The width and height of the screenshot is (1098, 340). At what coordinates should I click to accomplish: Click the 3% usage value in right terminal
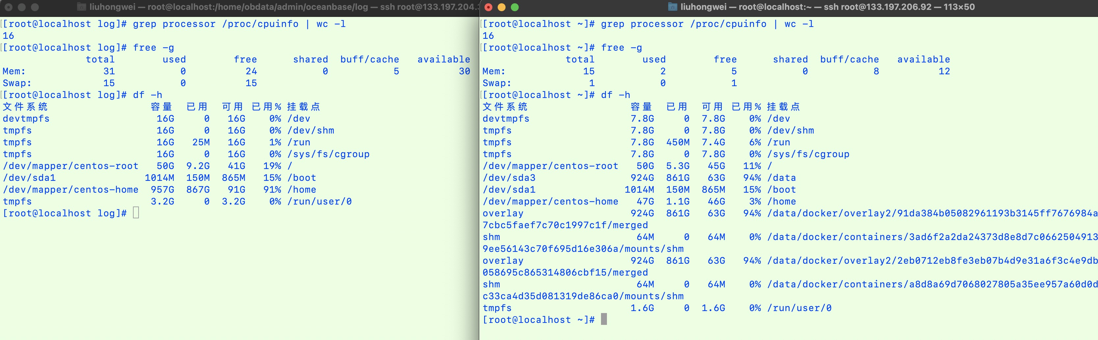click(755, 202)
